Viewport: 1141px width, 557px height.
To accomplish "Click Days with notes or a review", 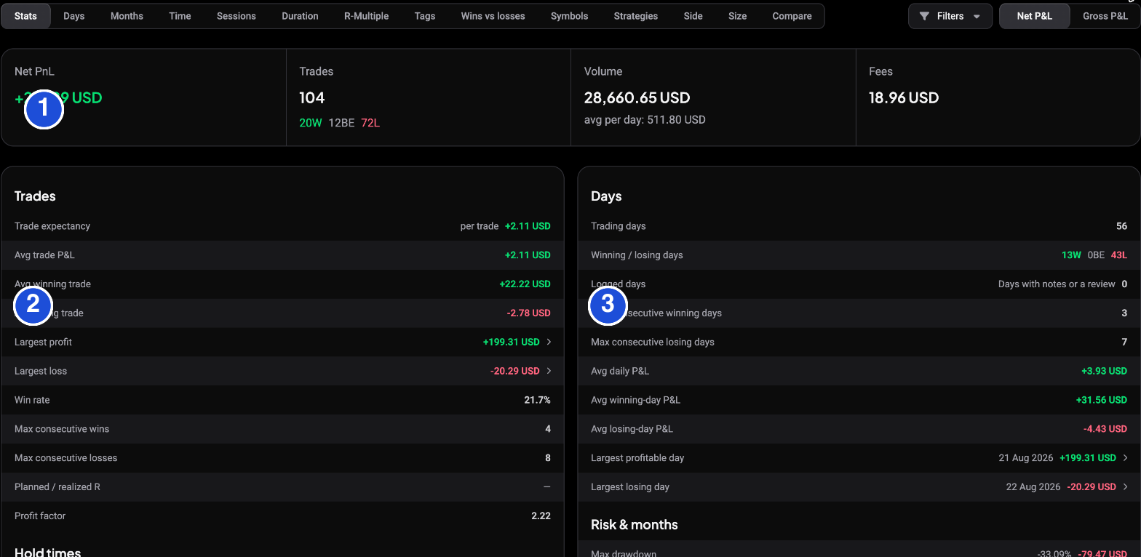I will [1057, 284].
